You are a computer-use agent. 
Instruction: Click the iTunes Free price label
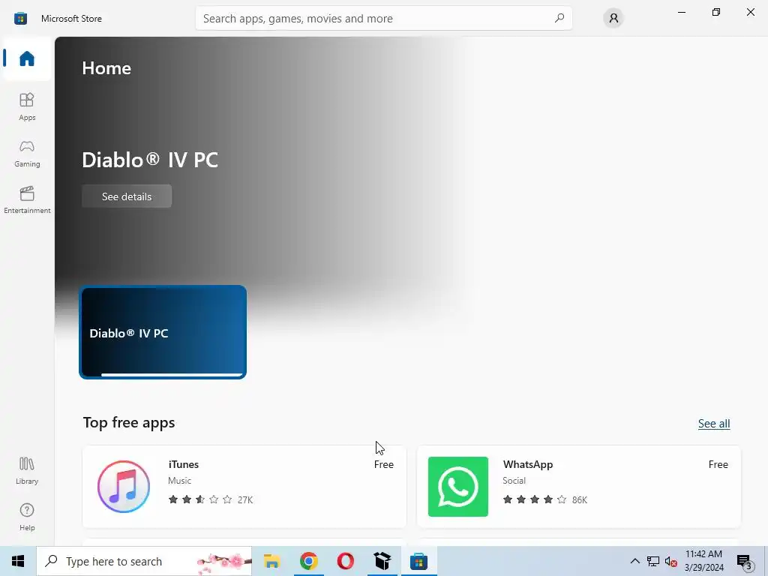(383, 464)
